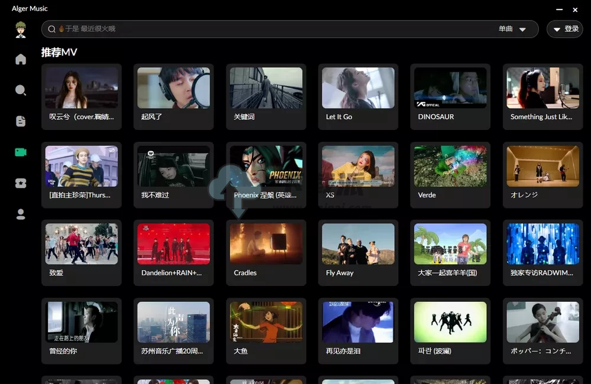This screenshot has width=591, height=384.
Task: Play the 起风了 MV card
Action: [x=173, y=96]
